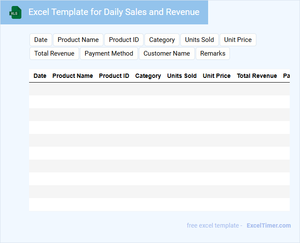Image resolution: width=300 pixels, height=243 pixels.
Task: Click the green XLS file icon
Action: tap(15, 12)
